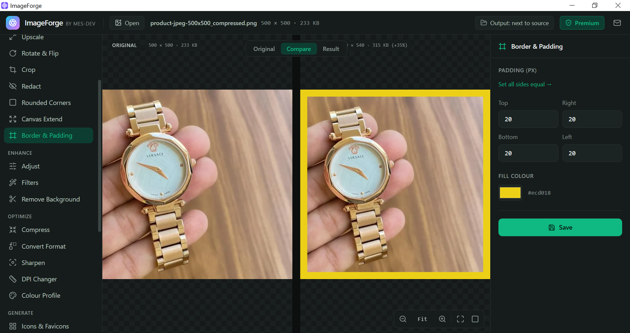Select the Compare view mode
The width and height of the screenshot is (630, 333).
299,49
